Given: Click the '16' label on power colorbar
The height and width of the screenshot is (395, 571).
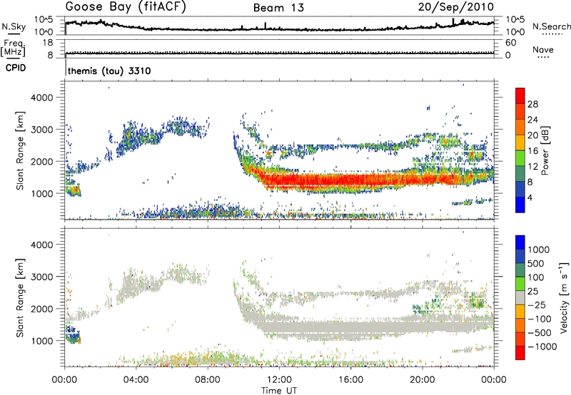Looking at the screenshot, I should click(x=532, y=151).
